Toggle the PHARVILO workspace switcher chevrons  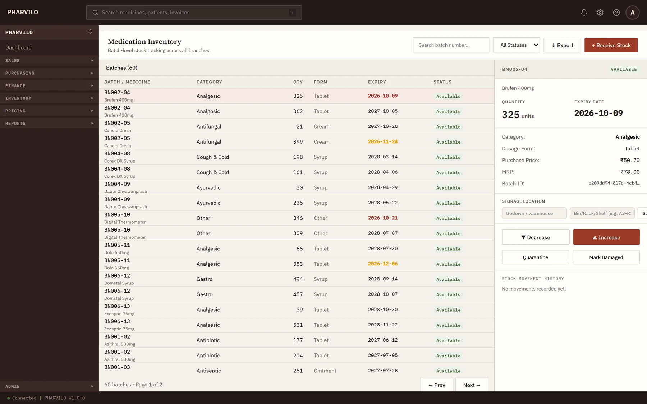(90, 32)
